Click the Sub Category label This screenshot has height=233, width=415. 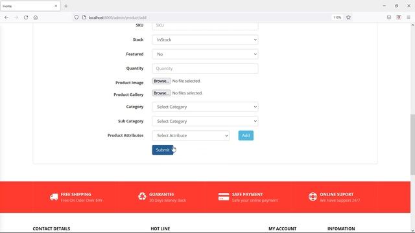pos(131,121)
